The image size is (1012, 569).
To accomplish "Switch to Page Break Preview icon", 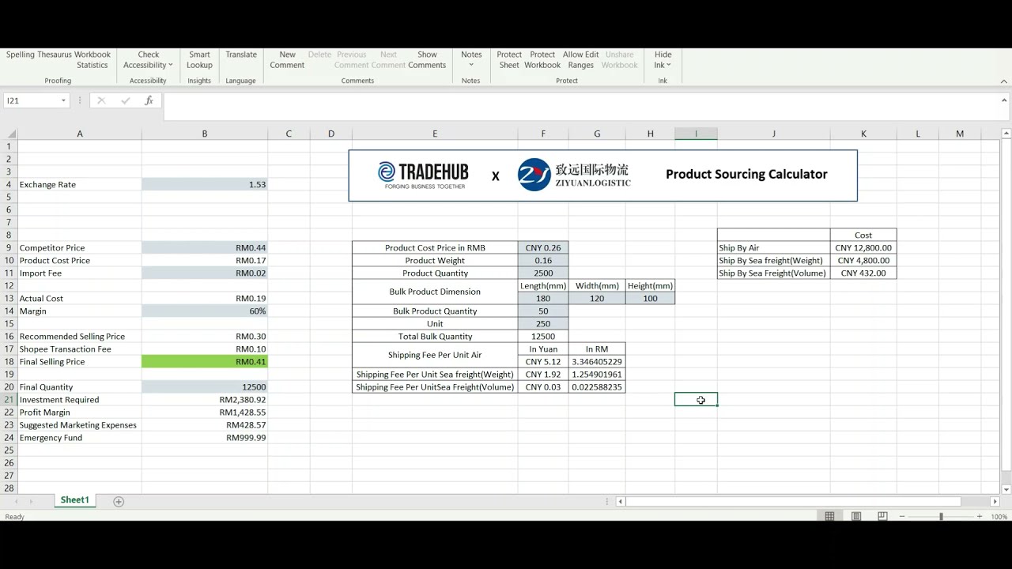I will tap(882, 516).
